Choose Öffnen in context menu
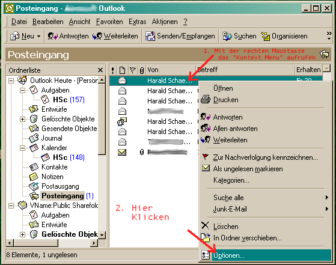The width and height of the screenshot is (336, 265). pyautogui.click(x=223, y=88)
